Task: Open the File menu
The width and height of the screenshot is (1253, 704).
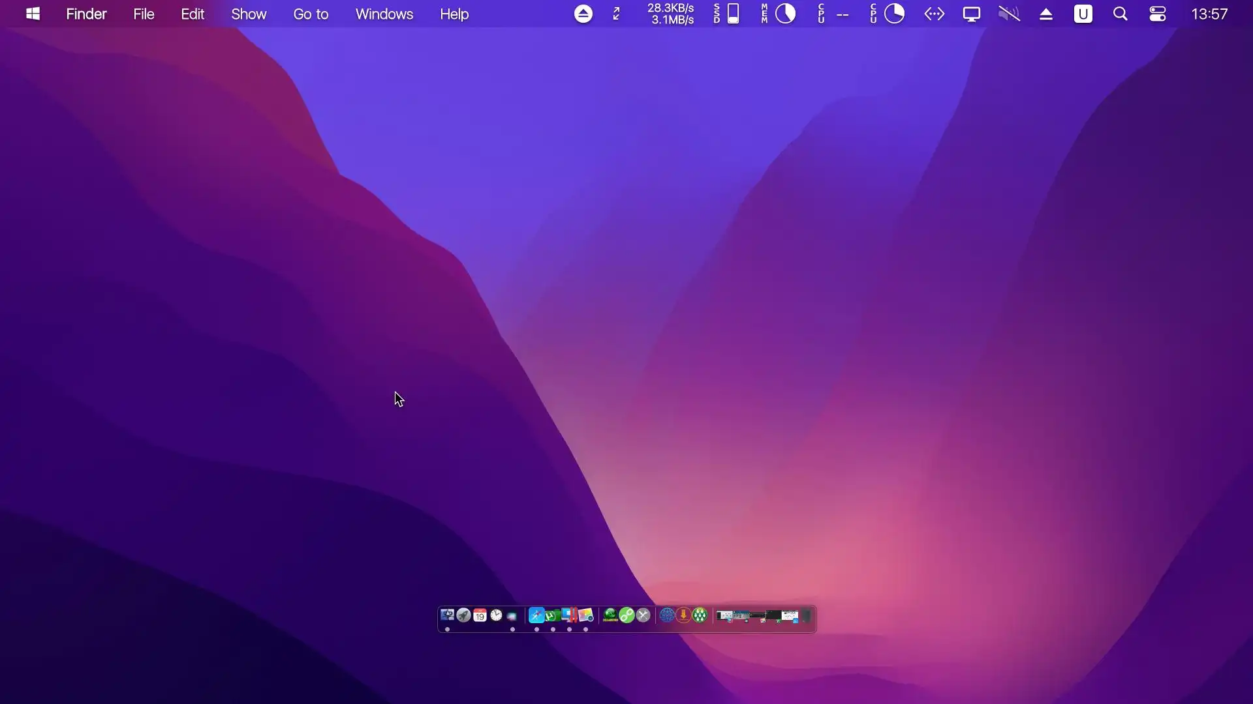Action: (x=144, y=14)
